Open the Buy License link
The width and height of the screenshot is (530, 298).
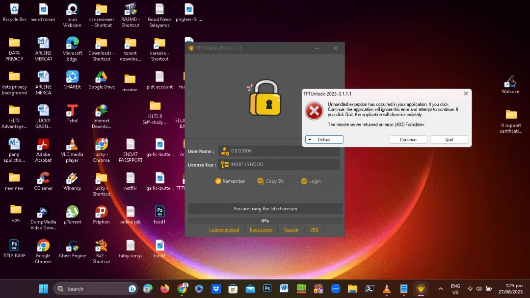click(261, 230)
